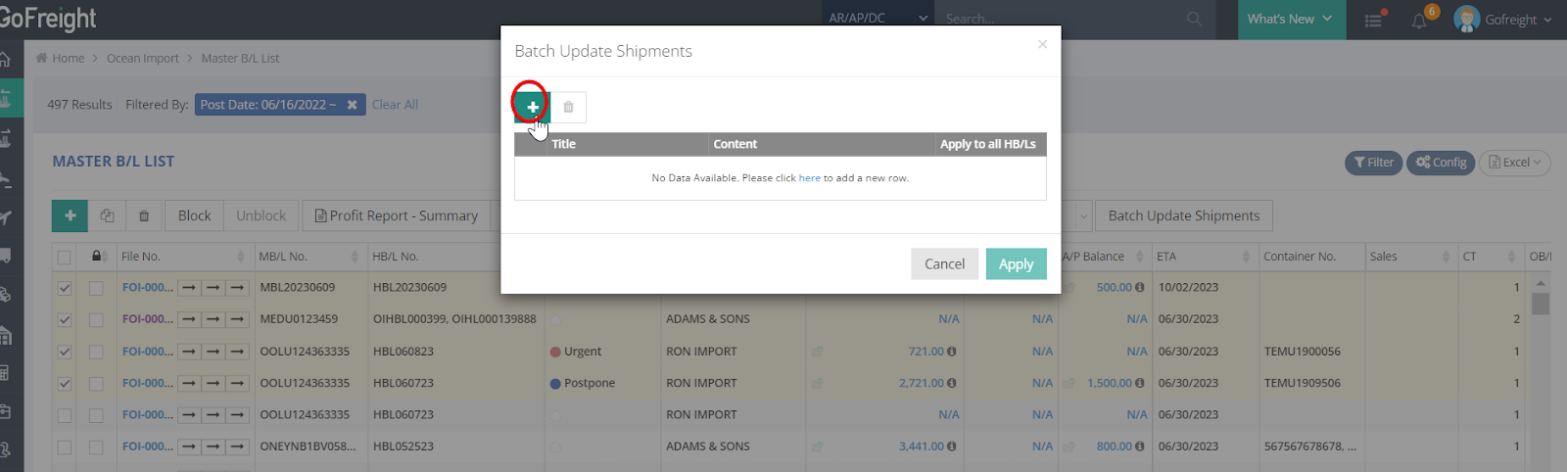Go to Home breadcrumb
This screenshot has width=1567, height=472.
tap(68, 59)
